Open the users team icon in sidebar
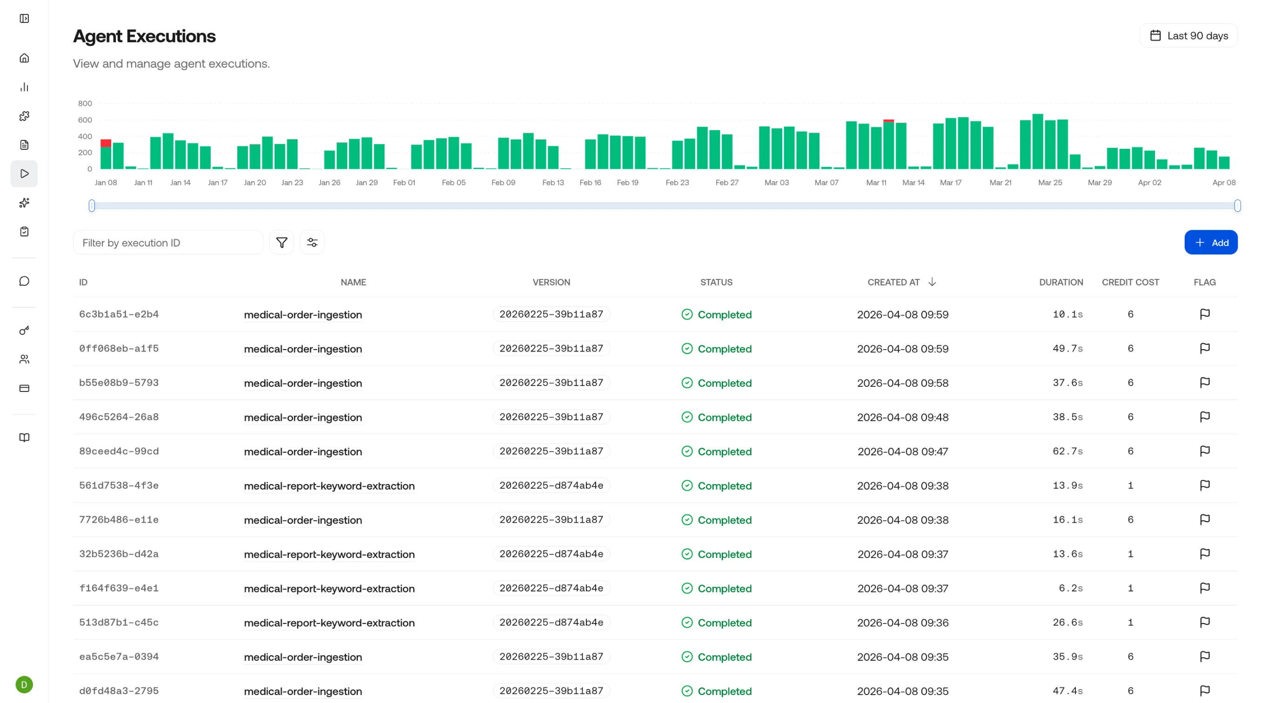This screenshot has height=703, width=1262. (x=24, y=359)
